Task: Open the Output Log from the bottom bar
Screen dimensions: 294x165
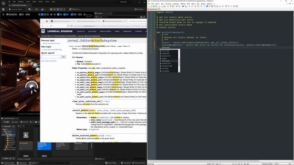Action: click(22, 163)
